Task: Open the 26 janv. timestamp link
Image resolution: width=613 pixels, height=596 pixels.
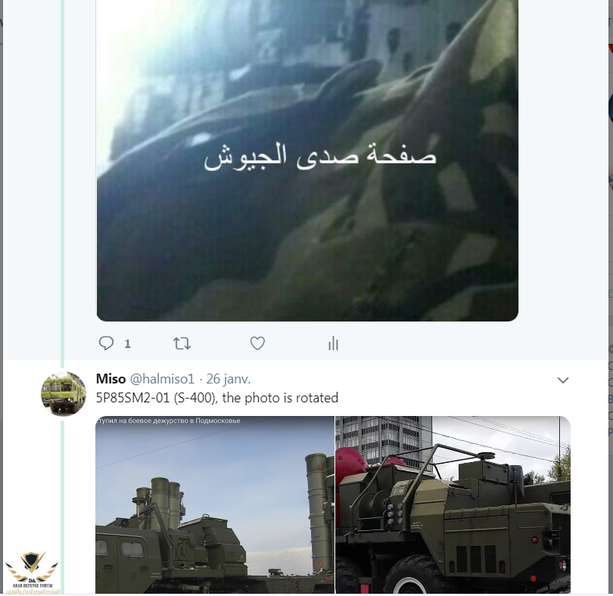Action: click(x=229, y=379)
